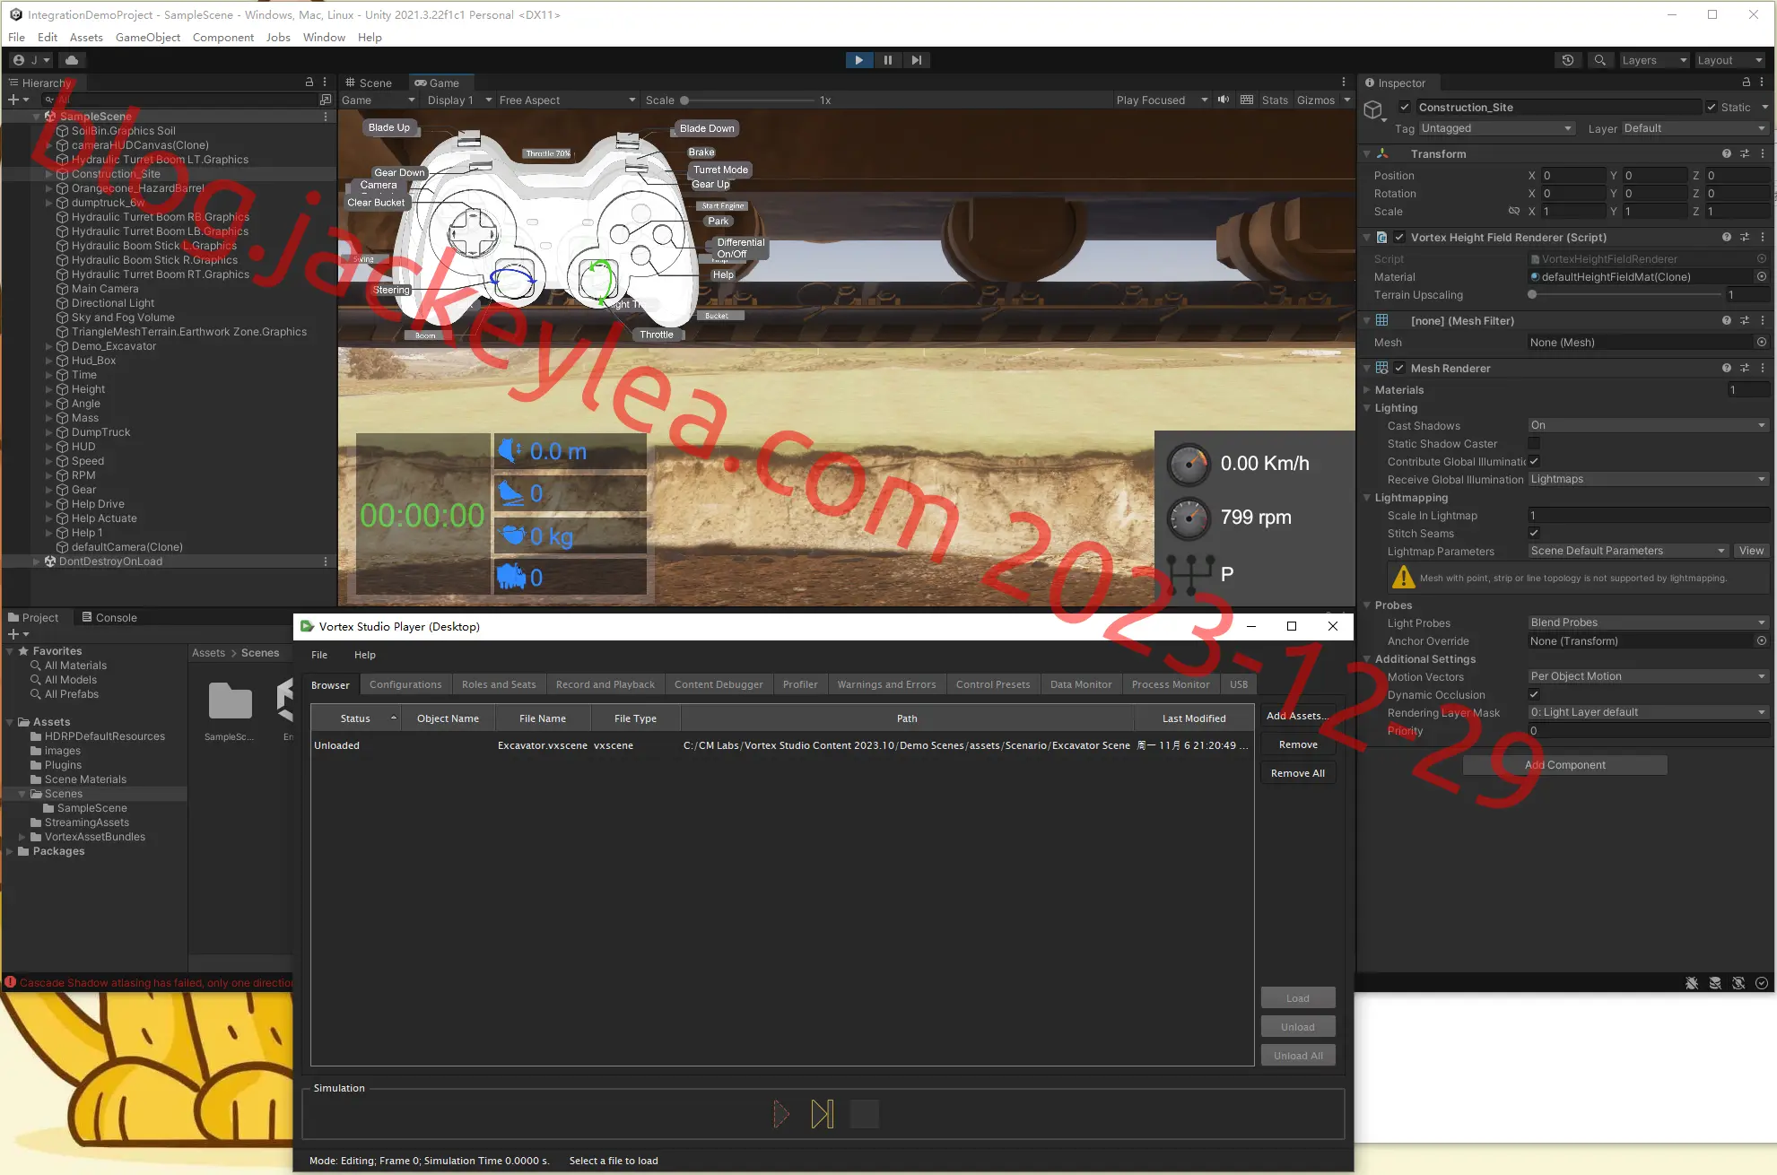The width and height of the screenshot is (1777, 1175).
Task: Disable the Mesh Renderer component checkbox
Action: pos(1399,368)
